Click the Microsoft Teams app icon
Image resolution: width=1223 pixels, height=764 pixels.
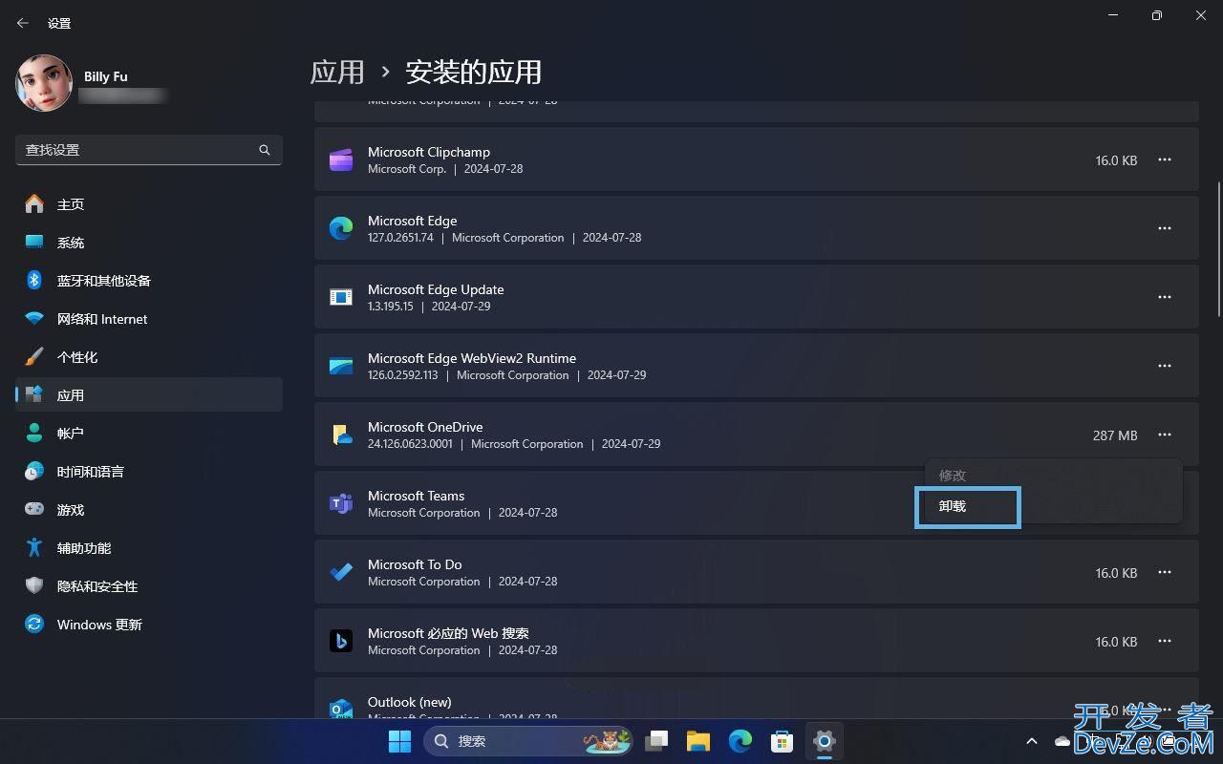tap(341, 503)
